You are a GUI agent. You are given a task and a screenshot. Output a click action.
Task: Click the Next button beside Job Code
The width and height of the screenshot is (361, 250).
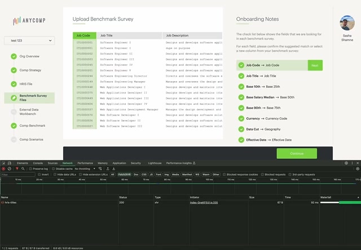315,65
